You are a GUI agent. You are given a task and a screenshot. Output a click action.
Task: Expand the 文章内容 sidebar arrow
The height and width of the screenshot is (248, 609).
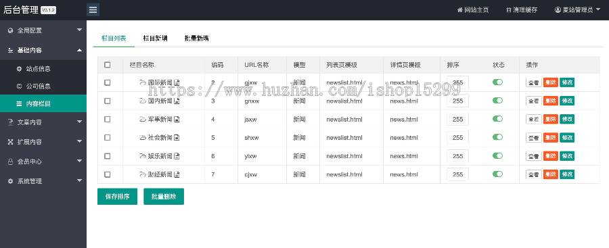pos(79,122)
